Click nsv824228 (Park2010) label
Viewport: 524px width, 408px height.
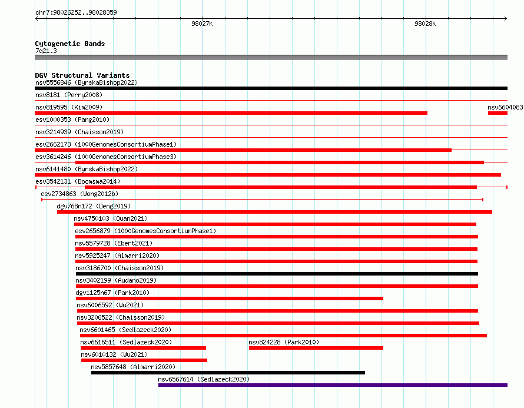pos(284,342)
